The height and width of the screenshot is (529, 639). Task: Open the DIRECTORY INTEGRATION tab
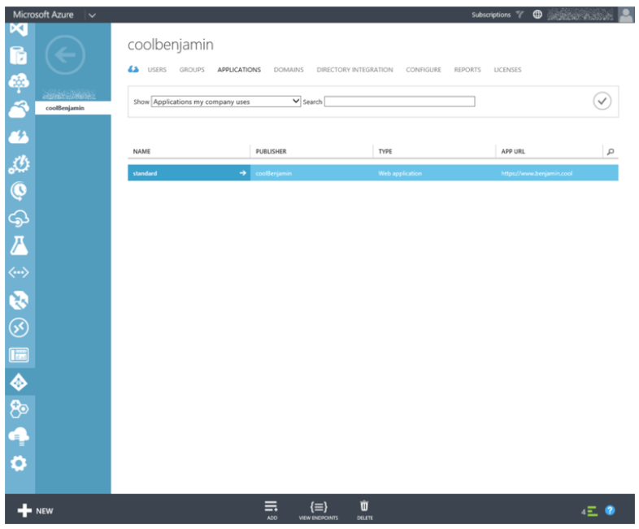coord(355,70)
